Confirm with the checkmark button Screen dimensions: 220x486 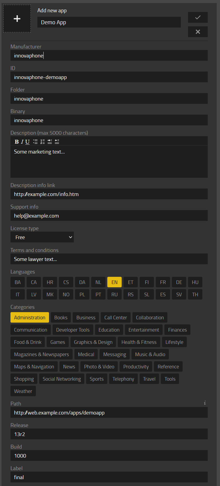click(x=198, y=17)
